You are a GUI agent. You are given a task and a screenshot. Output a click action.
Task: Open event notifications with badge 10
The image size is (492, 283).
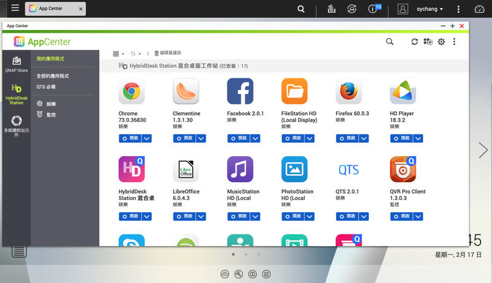click(x=374, y=8)
